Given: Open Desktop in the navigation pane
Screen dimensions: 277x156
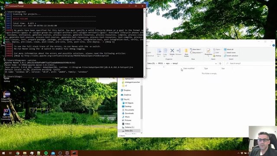Looking at the screenshot, I should 127,107.
